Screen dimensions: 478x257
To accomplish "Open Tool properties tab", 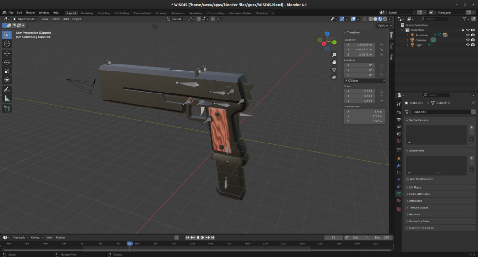I will (399, 104).
